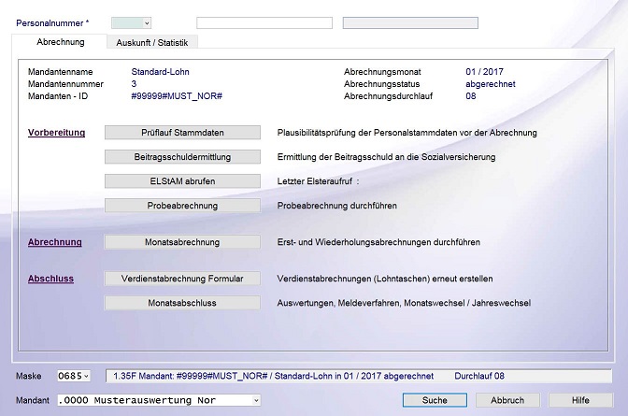
Task: Switch to the Abrechnung tab
Action: coord(61,42)
